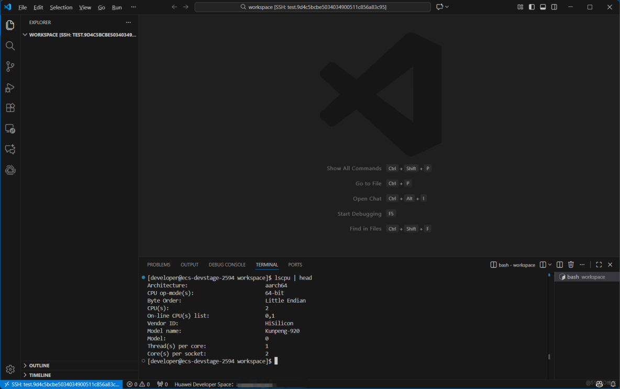Expand the OUTLINE section

pos(80,365)
